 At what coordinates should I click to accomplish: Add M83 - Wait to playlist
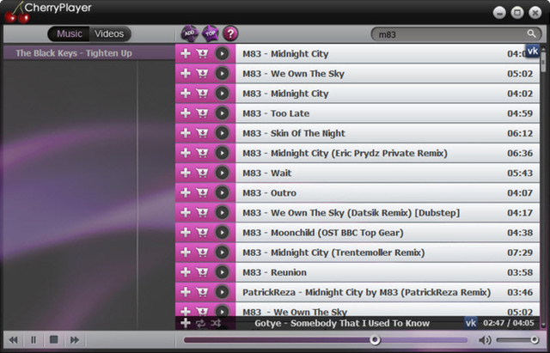point(186,173)
